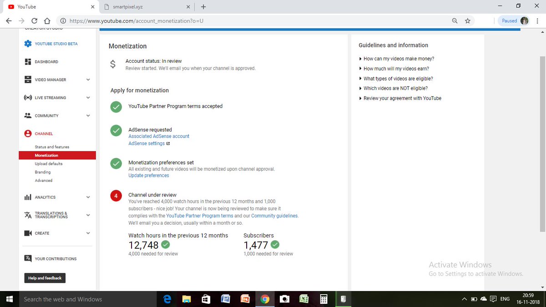The image size is (546, 307).
Task: Expand 'How can my videos make money?'
Action: 396,59
